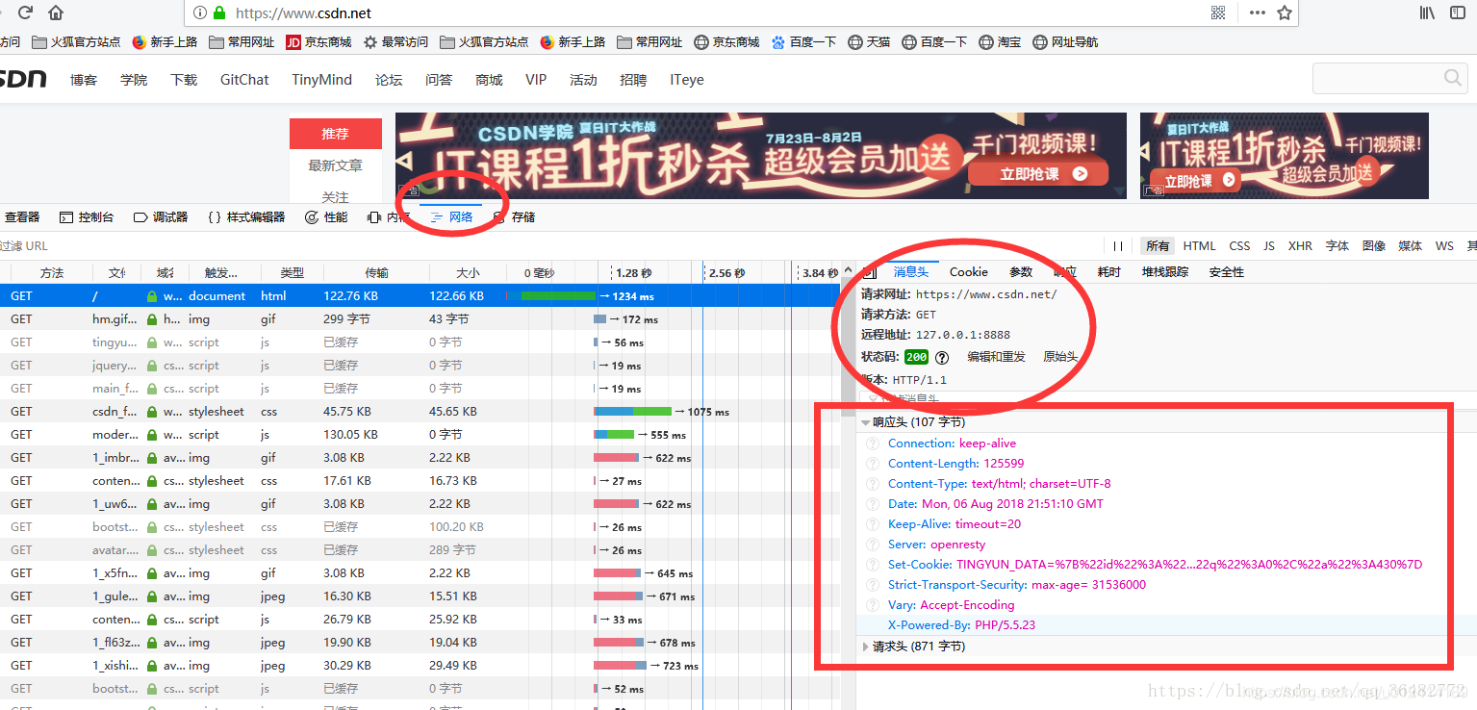Open the 安全性 tab in request details

click(1226, 272)
